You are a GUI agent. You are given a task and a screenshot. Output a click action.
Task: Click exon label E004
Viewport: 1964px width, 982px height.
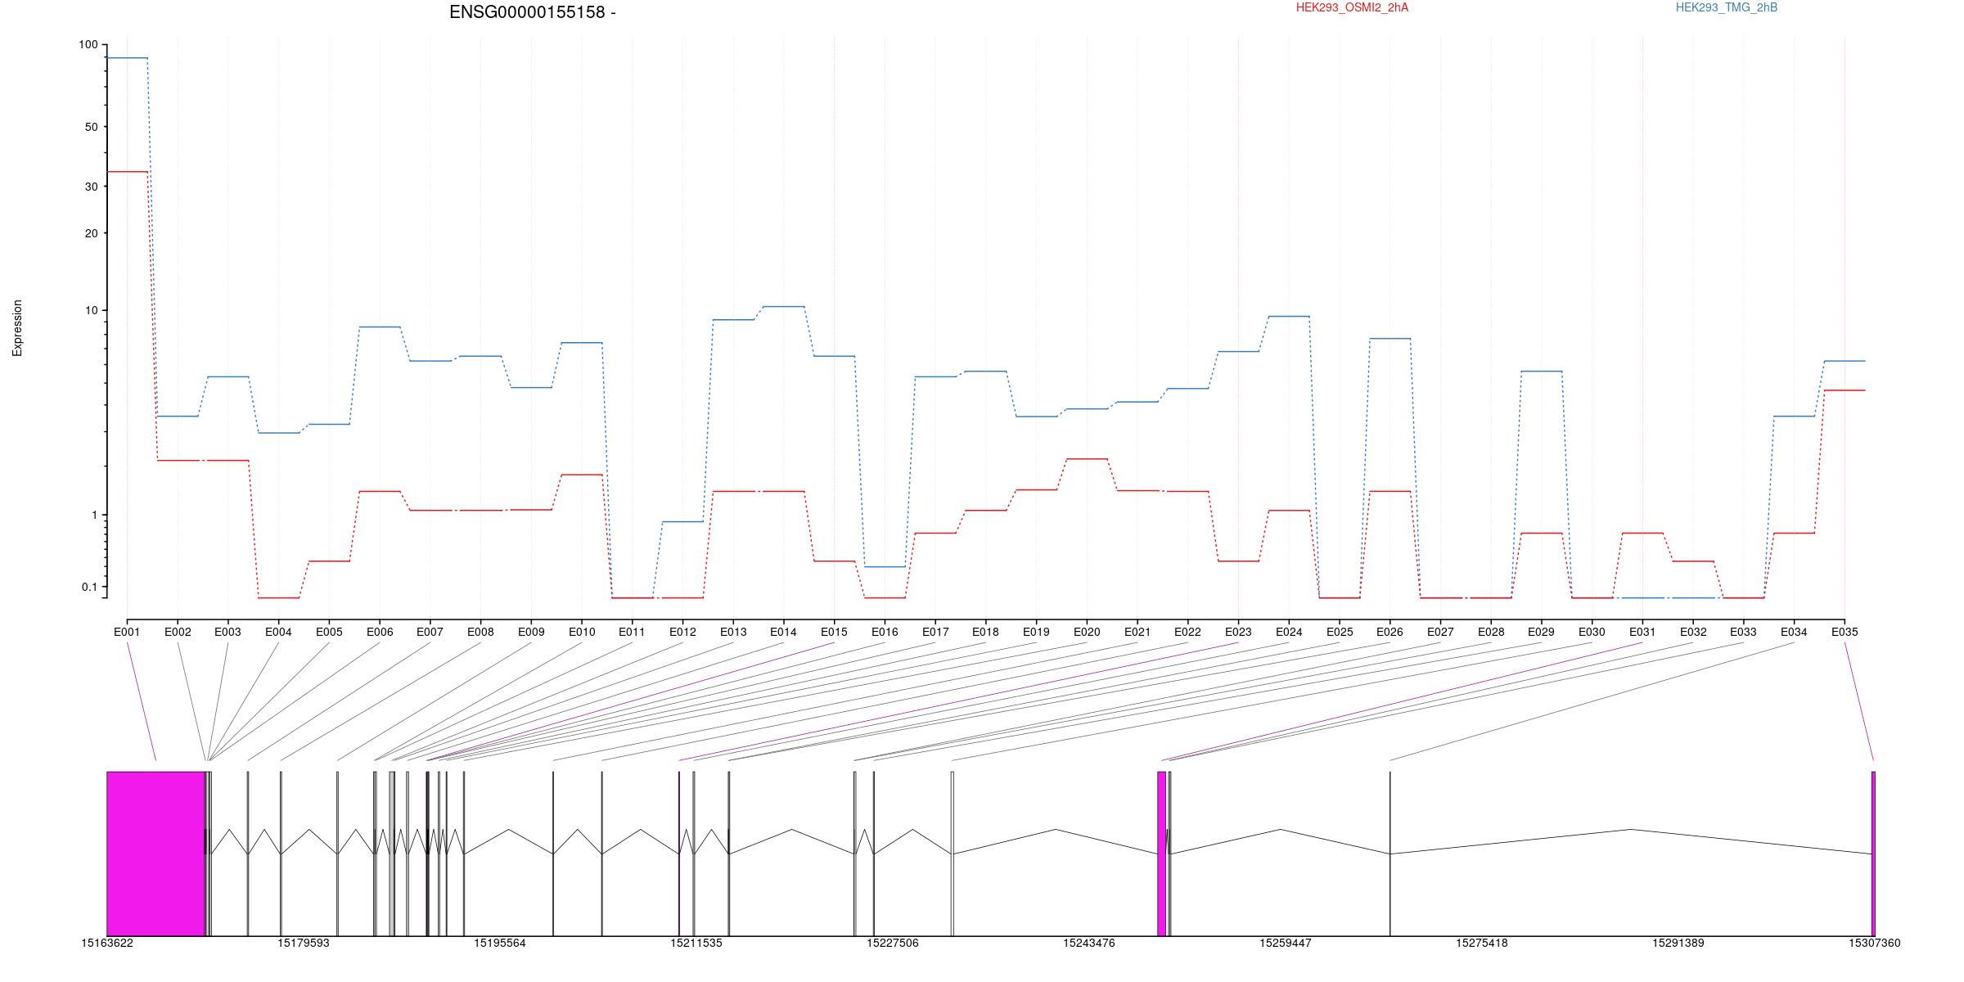278,632
